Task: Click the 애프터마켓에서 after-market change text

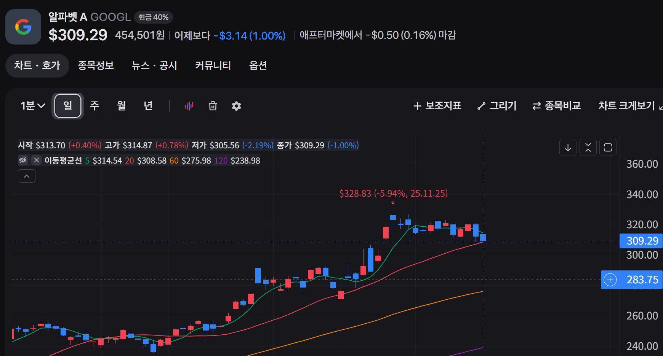Action: point(378,35)
